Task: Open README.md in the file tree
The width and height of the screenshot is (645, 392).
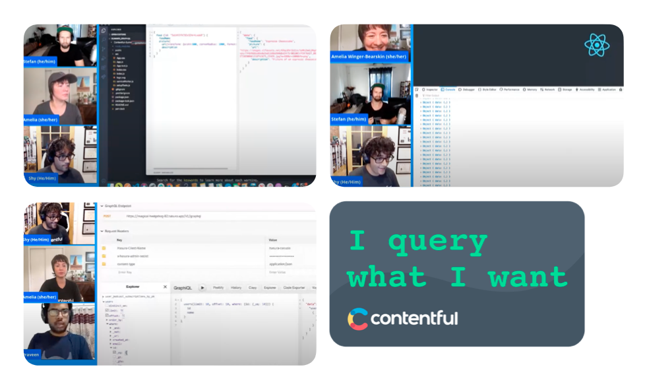Action: [120, 105]
